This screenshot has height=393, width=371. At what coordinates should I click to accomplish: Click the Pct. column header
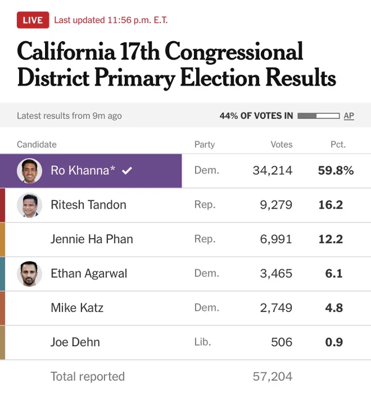[x=338, y=144]
